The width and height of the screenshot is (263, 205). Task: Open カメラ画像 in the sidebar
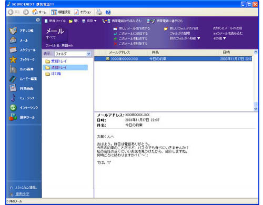point(22,69)
